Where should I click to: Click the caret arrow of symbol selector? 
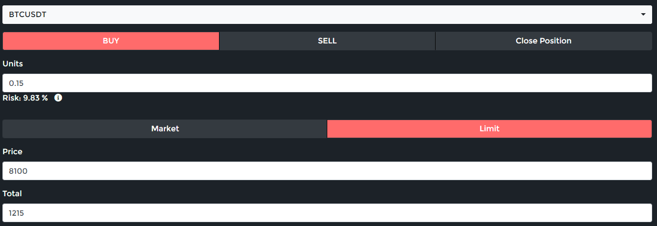point(643,15)
